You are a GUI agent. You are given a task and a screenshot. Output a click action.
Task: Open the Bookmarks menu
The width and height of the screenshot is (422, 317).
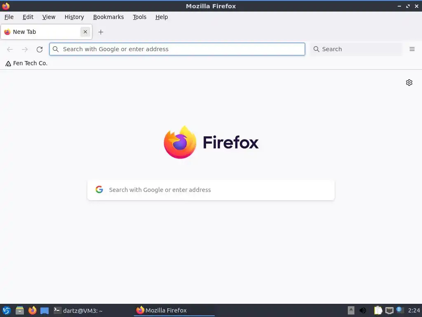pyautogui.click(x=108, y=17)
